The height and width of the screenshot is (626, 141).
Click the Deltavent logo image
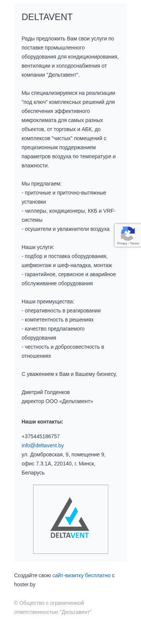71,519
